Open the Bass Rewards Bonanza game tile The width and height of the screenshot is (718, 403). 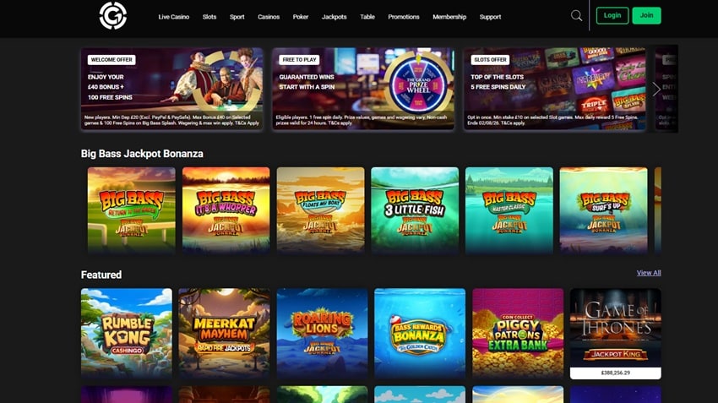[x=420, y=334]
